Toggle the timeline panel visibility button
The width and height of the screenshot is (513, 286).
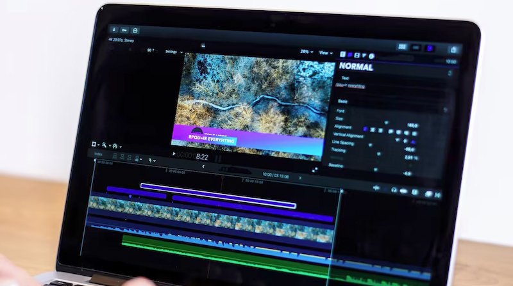[416, 47]
